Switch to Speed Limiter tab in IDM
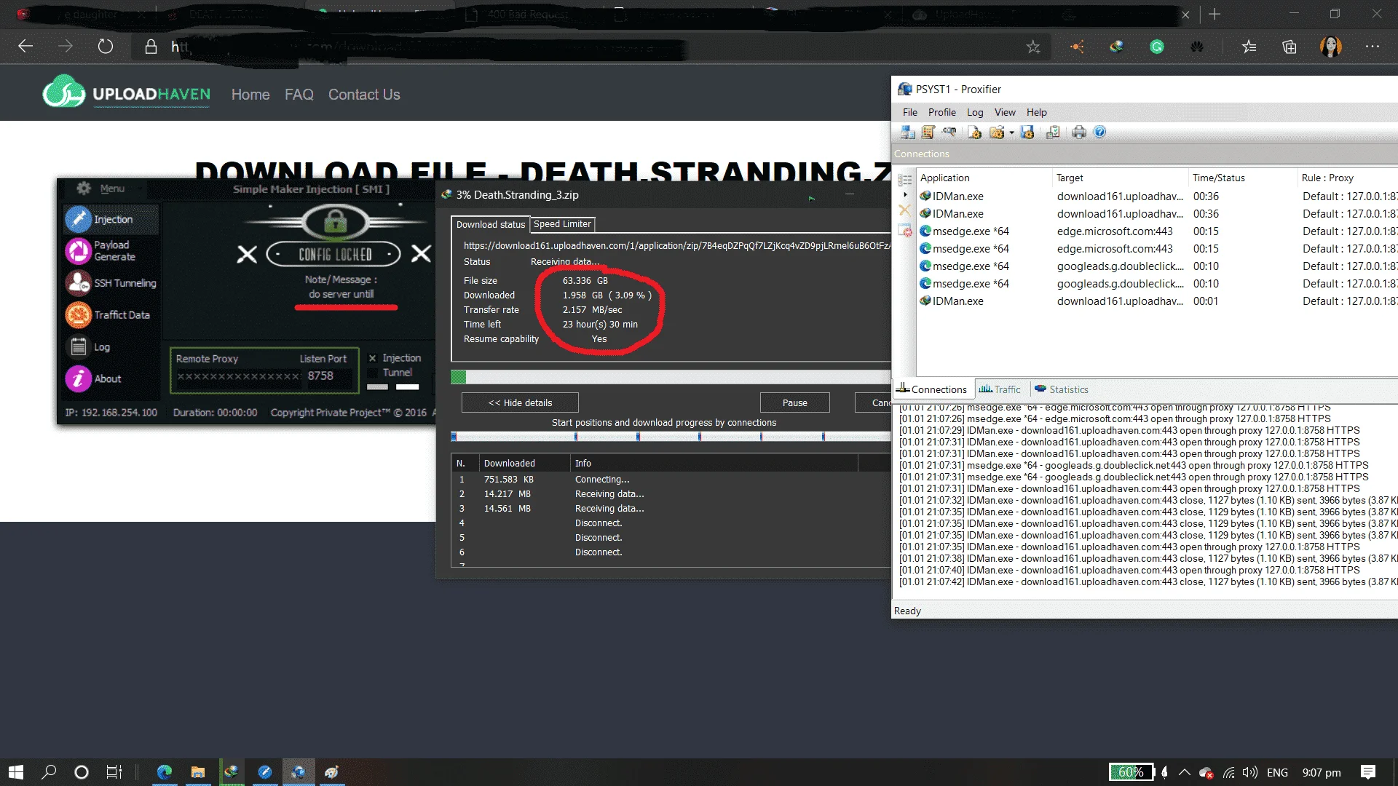This screenshot has height=786, width=1398. coord(562,224)
